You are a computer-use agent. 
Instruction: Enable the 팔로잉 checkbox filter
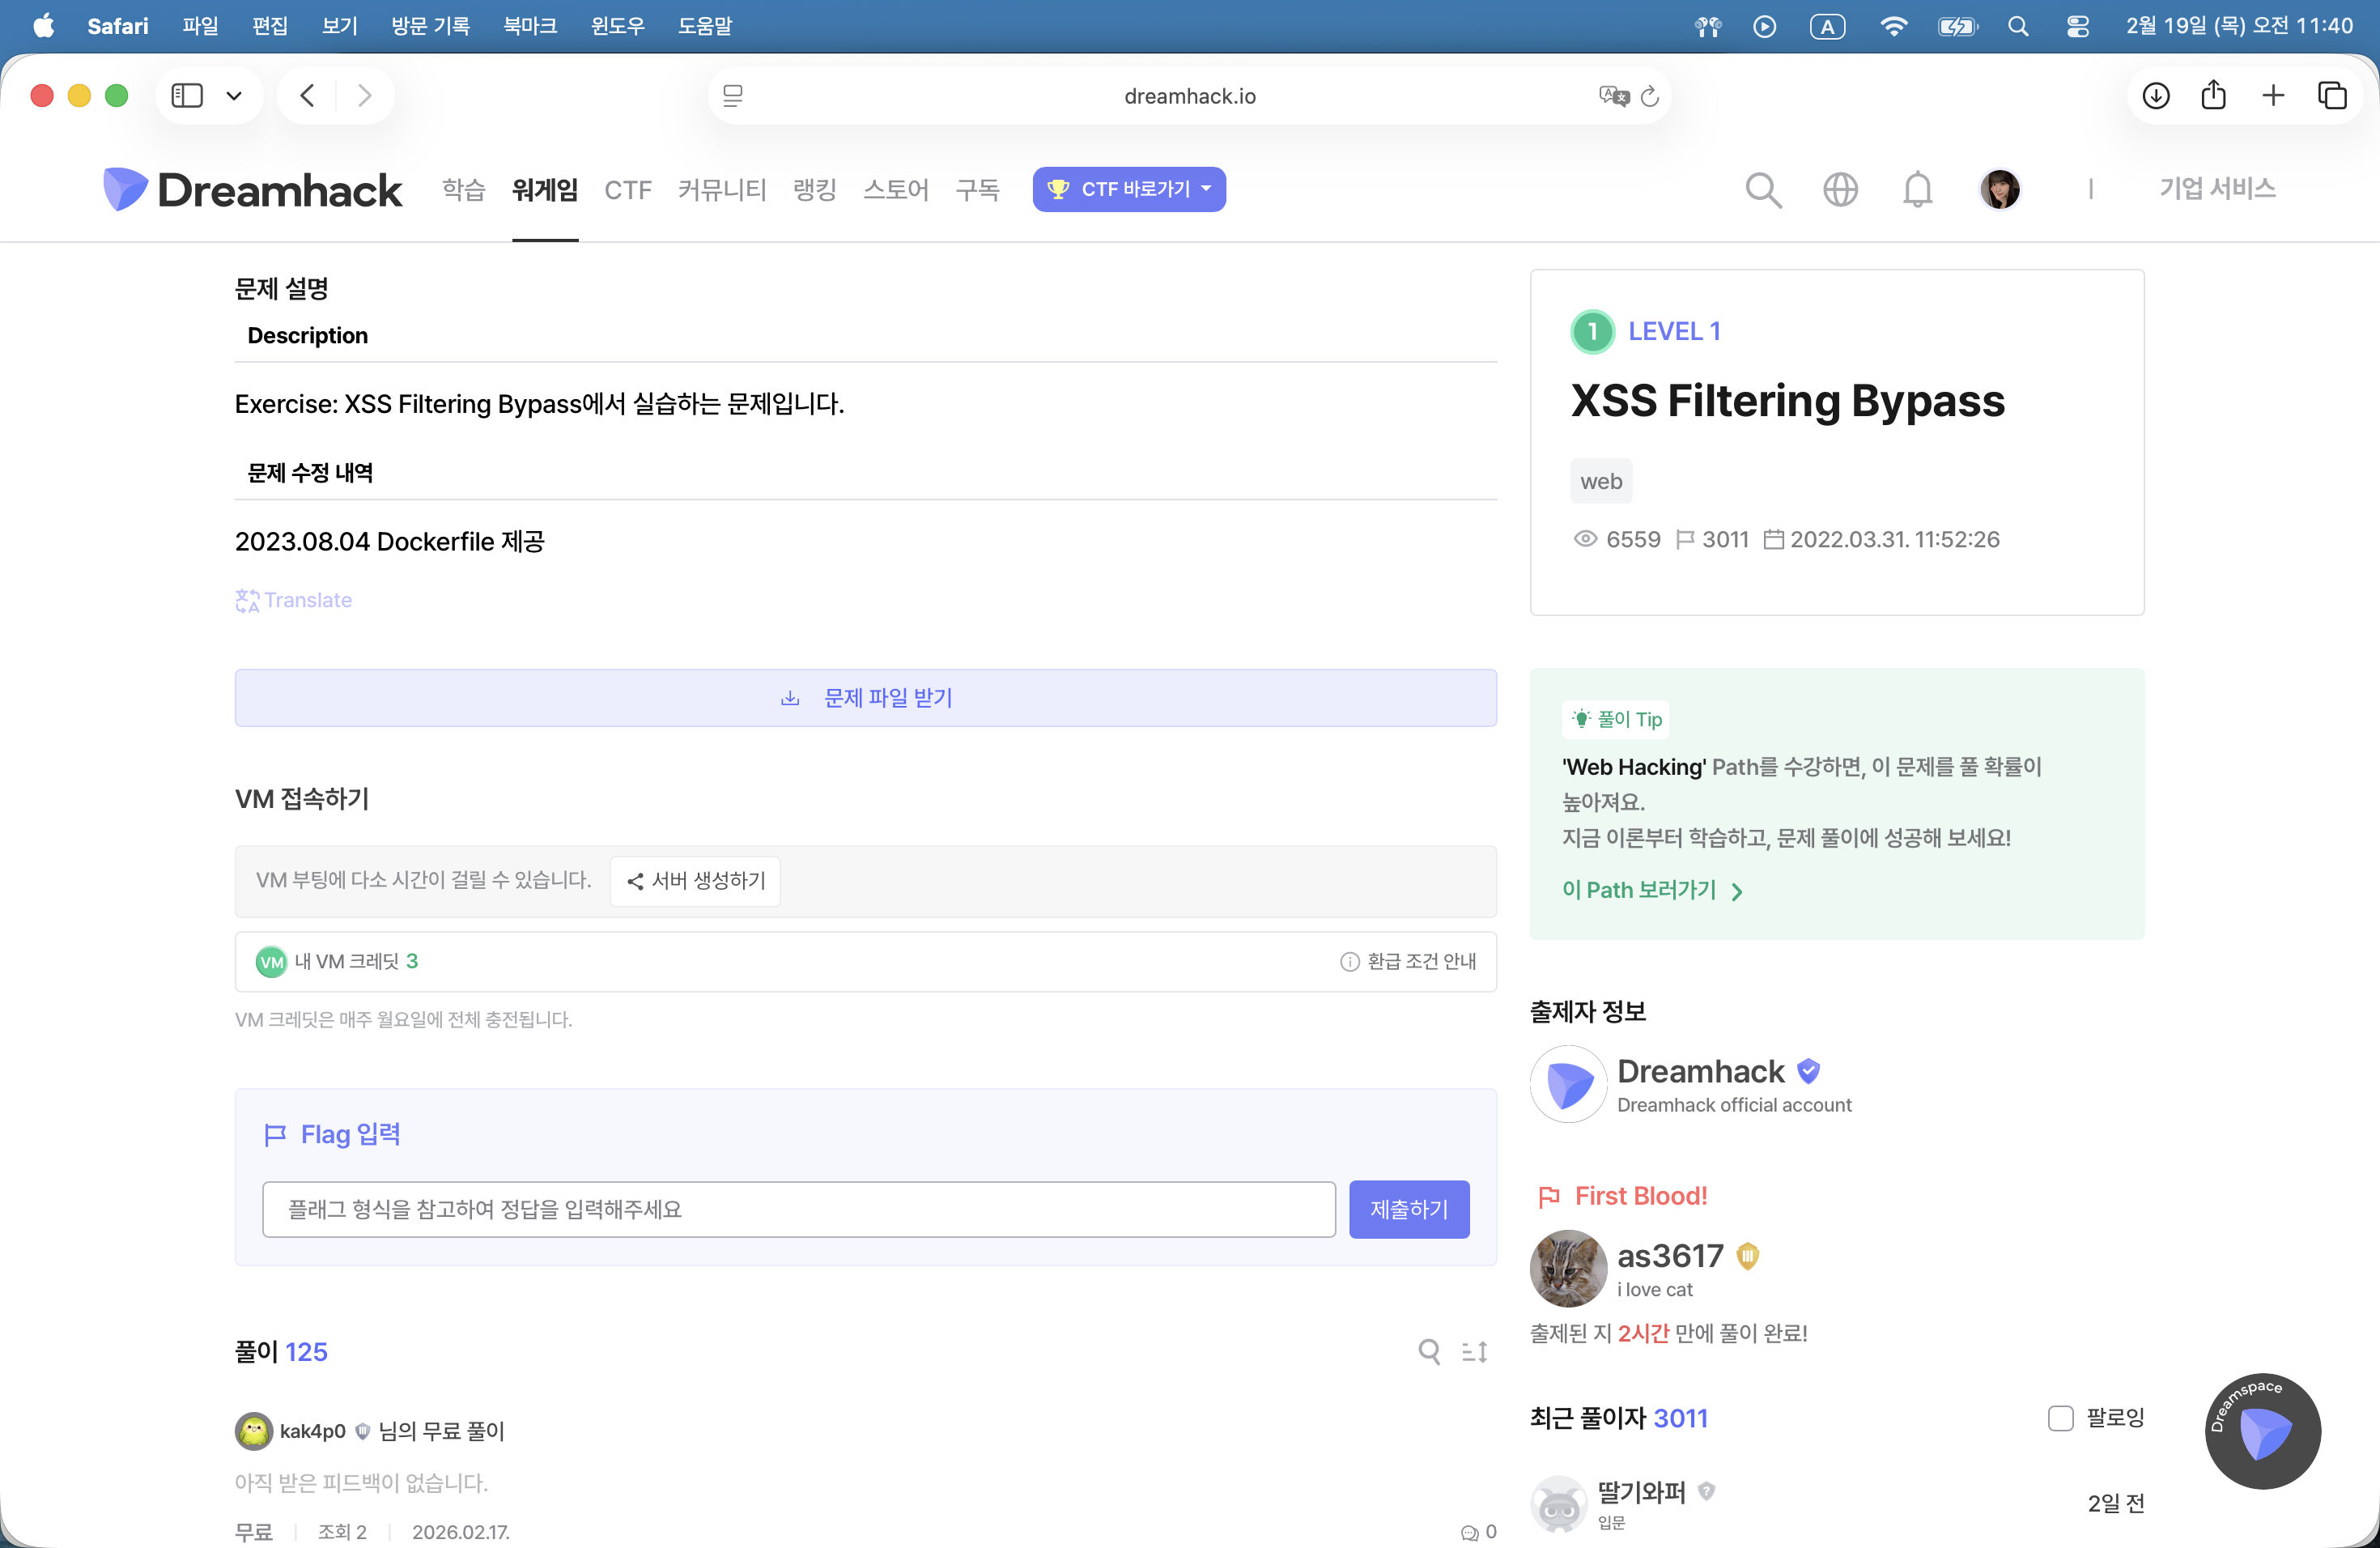pos(2060,1418)
